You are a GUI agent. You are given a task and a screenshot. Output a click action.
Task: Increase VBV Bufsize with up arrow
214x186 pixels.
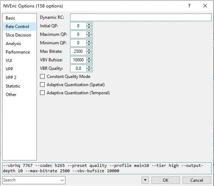[x=89, y=59]
